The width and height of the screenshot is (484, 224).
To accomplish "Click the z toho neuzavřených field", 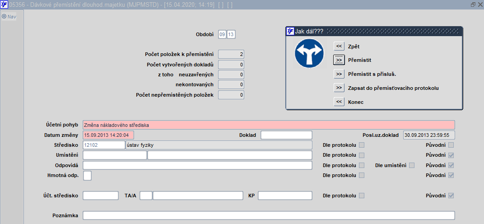I will 231,75.
